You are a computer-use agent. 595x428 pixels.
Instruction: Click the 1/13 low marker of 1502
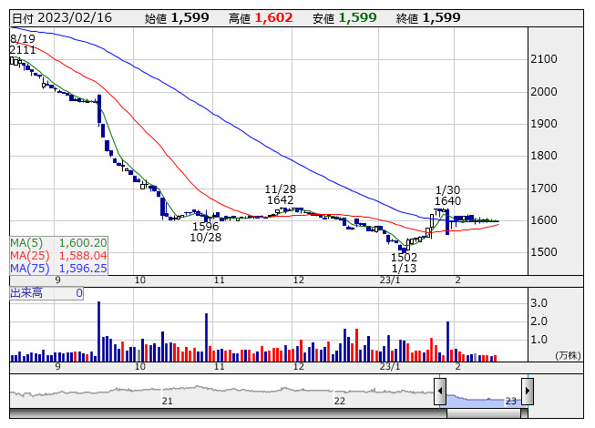click(x=404, y=263)
